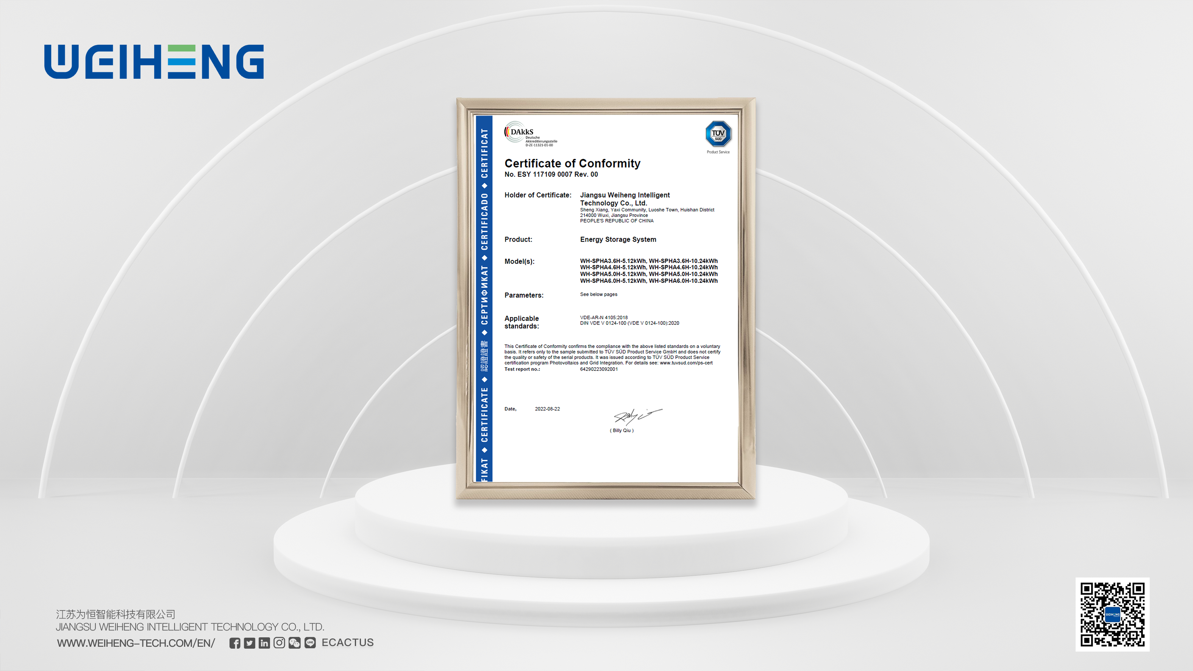
Task: Click the 'Product Service' caption under TÜV logo
Action: (718, 152)
